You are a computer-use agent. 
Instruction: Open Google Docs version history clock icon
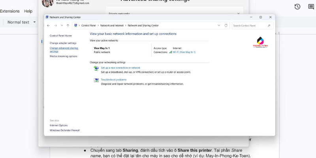(x=297, y=7)
